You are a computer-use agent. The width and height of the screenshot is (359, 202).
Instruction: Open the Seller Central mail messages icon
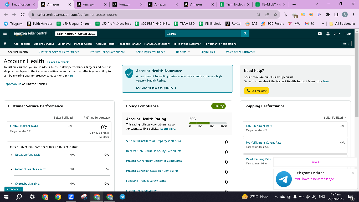pos(320,34)
